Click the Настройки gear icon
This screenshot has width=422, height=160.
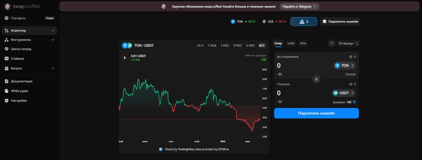[x=7, y=101]
